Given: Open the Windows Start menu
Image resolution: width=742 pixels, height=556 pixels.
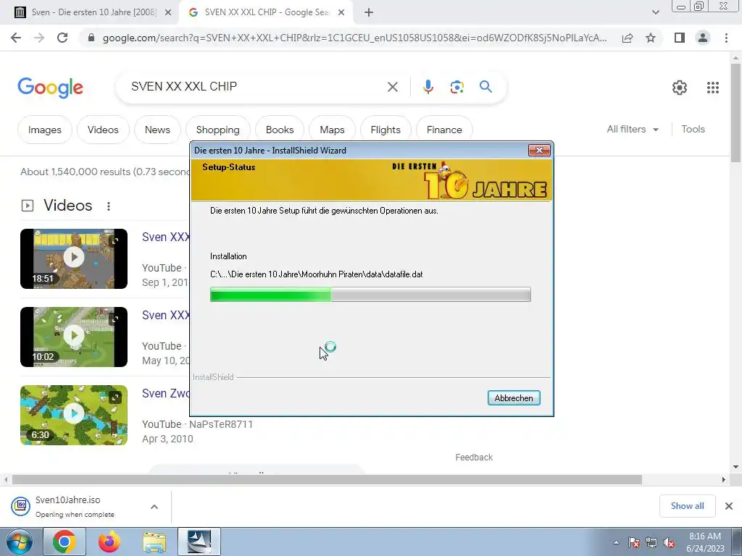Looking at the screenshot, I should click(x=20, y=542).
